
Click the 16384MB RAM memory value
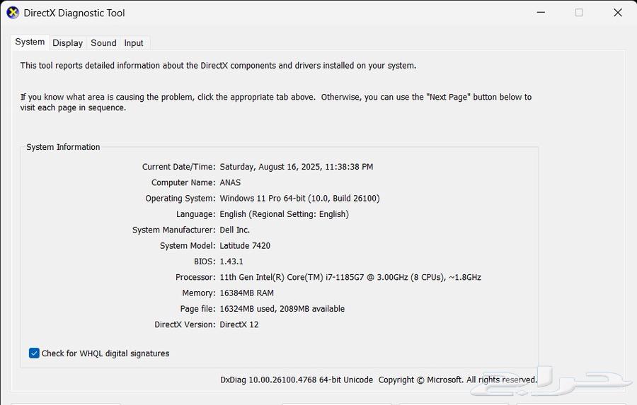[246, 293]
